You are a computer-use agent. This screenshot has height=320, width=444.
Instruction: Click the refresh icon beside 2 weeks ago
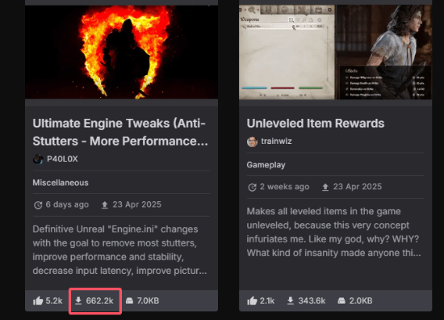click(252, 187)
